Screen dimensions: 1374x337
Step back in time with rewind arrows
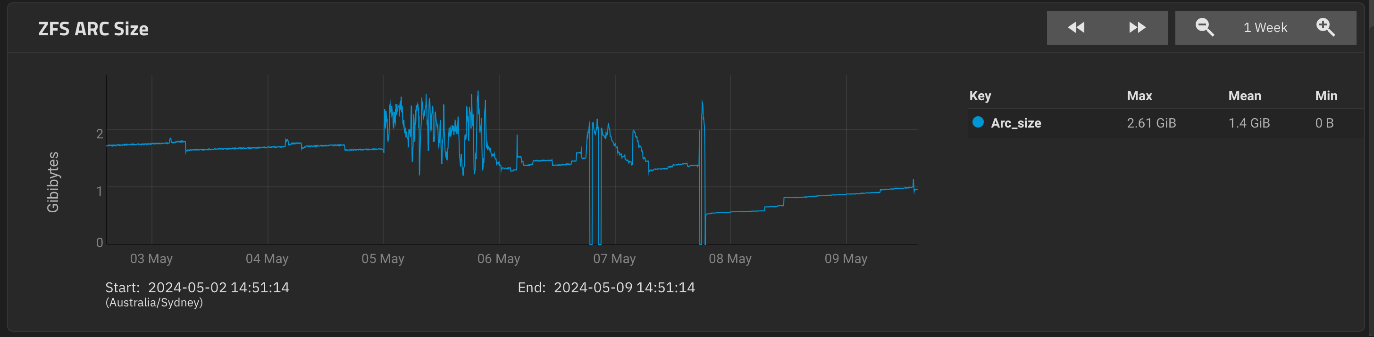(1076, 28)
